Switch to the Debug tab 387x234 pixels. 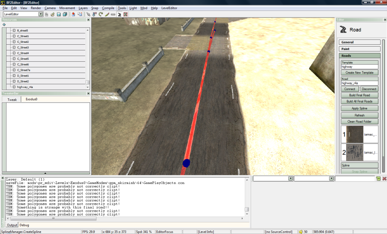click(24, 225)
